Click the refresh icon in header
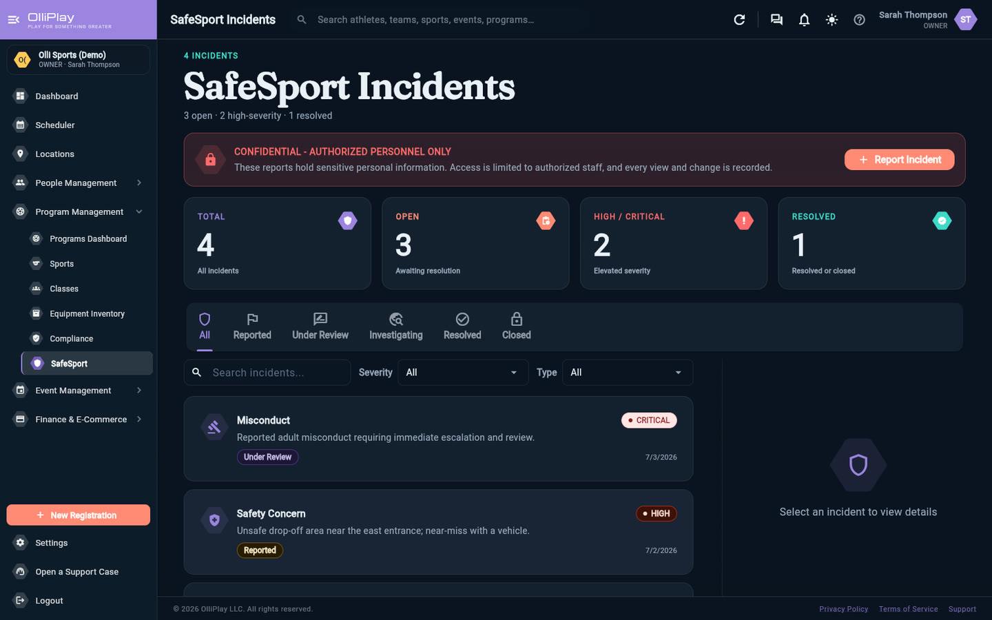The width and height of the screenshot is (992, 620). click(739, 20)
